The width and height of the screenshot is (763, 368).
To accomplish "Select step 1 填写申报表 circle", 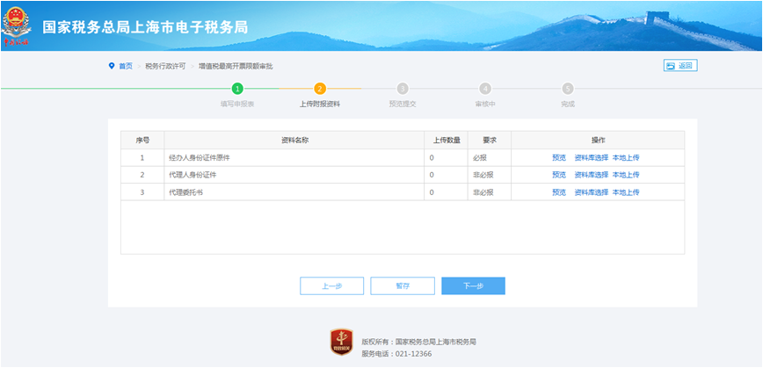I will click(x=237, y=89).
